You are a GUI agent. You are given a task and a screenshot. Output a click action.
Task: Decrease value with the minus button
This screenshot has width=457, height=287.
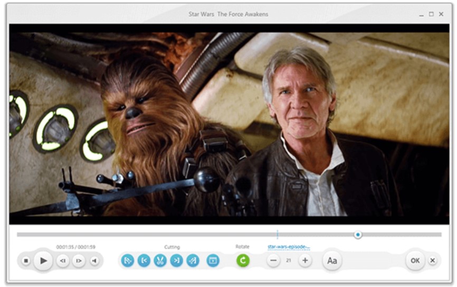tap(273, 261)
